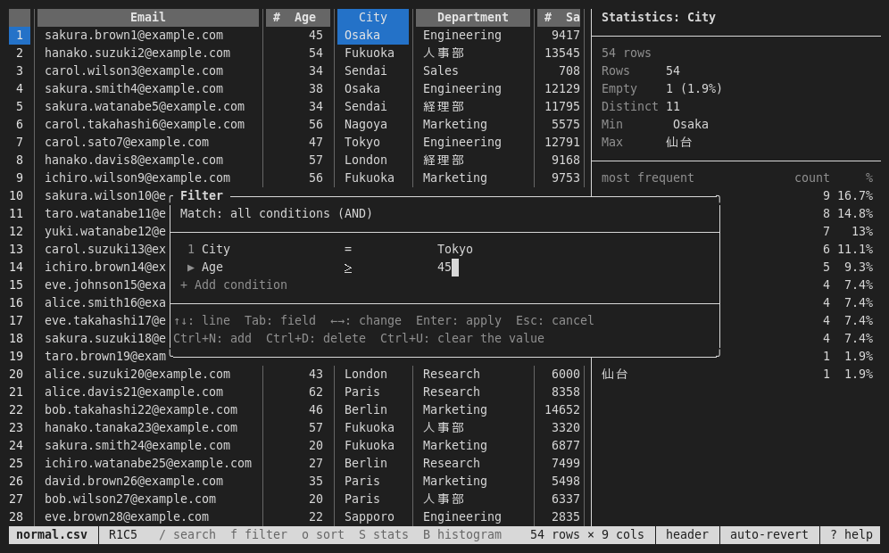The image size is (889, 553).
Task: Click alice.suzuki20@example.com email cell
Action: [137, 374]
